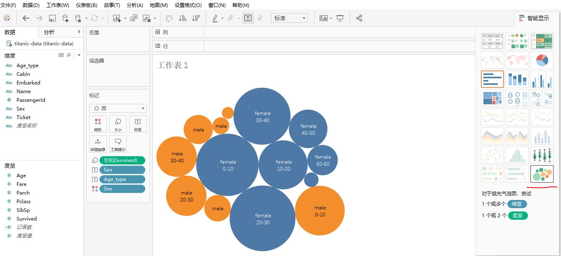Image resolution: width=561 pixels, height=256 pixels.
Task: Click the 大小 size marks button
Action: click(118, 124)
